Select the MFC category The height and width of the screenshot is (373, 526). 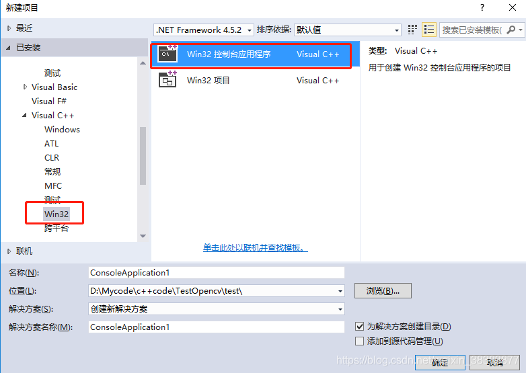click(x=53, y=185)
